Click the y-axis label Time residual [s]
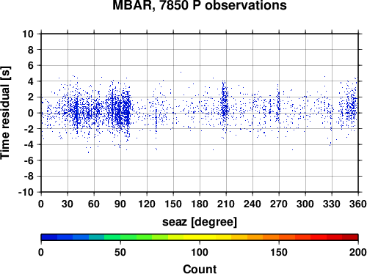The height and width of the screenshot is (274, 367). click(5, 113)
